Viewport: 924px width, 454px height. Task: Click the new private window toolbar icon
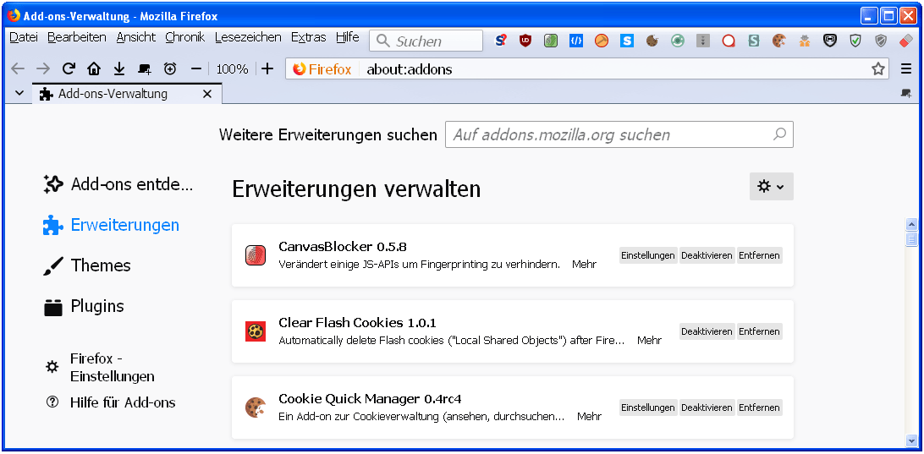coord(145,68)
